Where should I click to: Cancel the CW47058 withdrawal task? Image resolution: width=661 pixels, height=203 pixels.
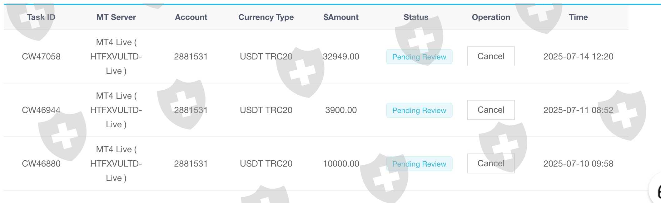[491, 56]
